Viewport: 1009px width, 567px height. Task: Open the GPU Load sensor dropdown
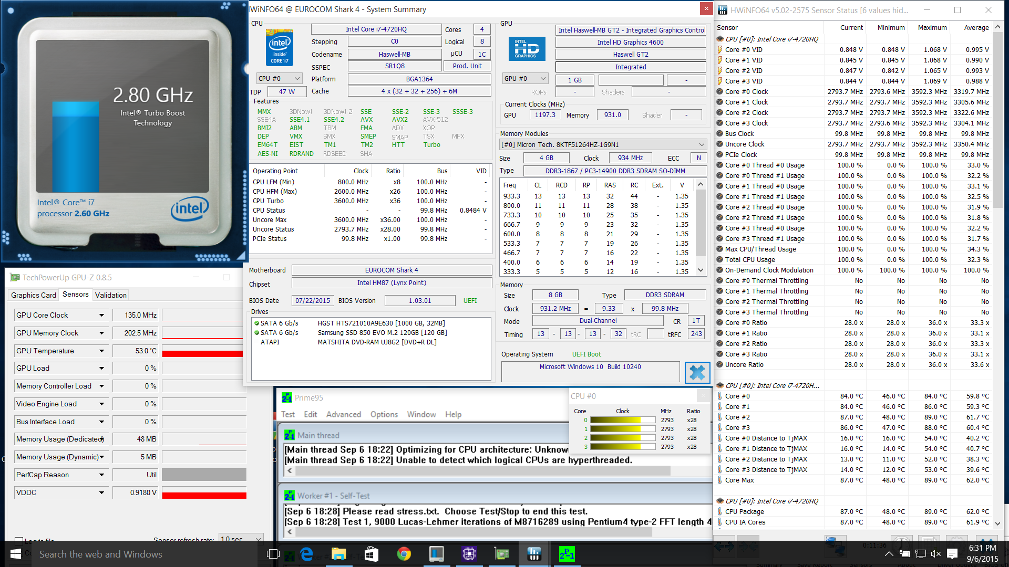point(101,368)
